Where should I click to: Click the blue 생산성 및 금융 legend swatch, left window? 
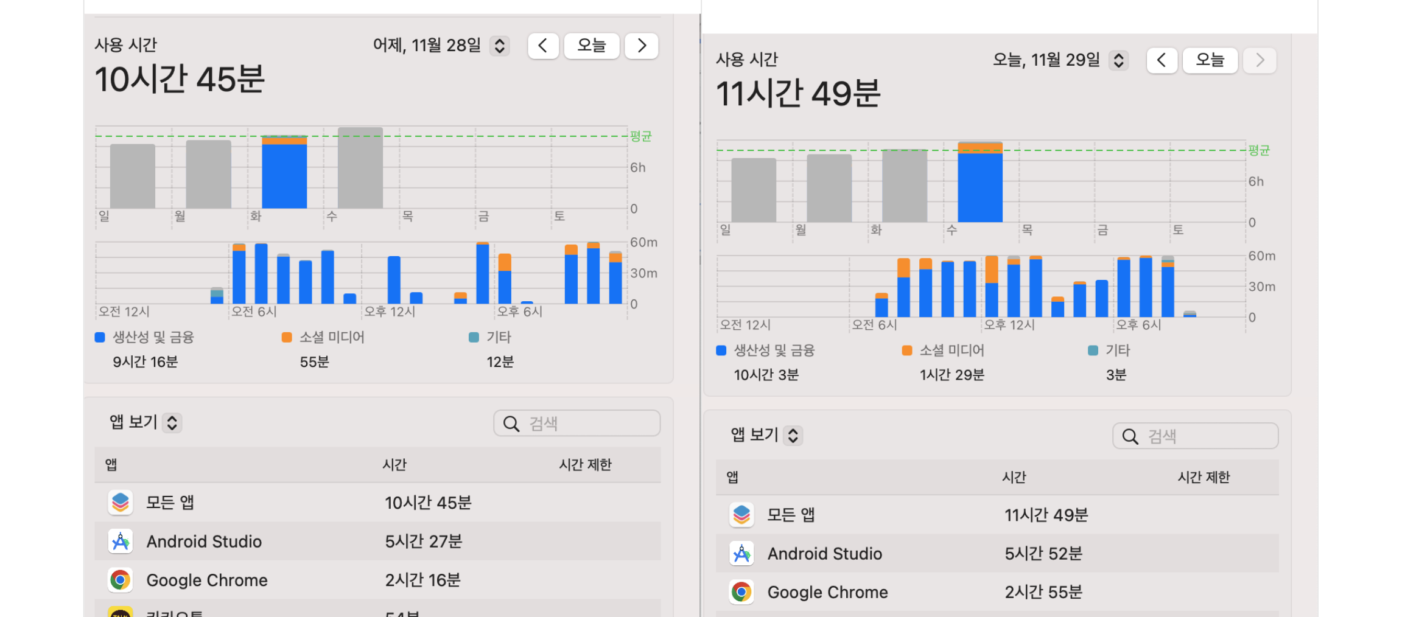(x=100, y=337)
